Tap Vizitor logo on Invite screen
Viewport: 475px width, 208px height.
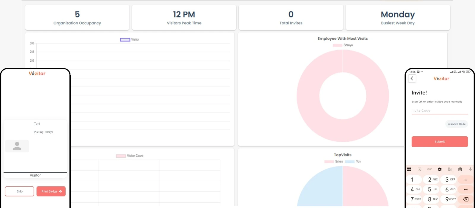tap(441, 79)
